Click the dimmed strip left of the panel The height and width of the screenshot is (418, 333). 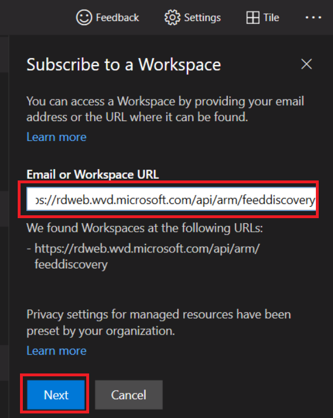point(4,227)
